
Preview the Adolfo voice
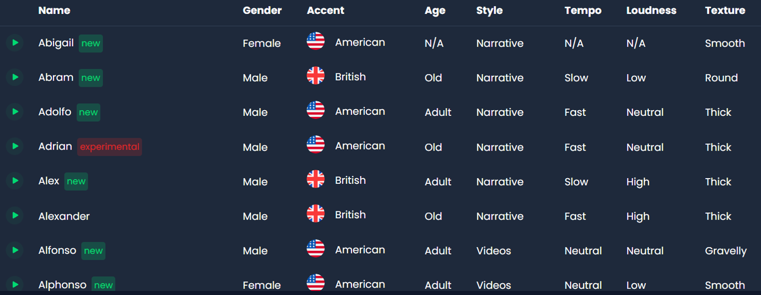pyautogui.click(x=15, y=112)
